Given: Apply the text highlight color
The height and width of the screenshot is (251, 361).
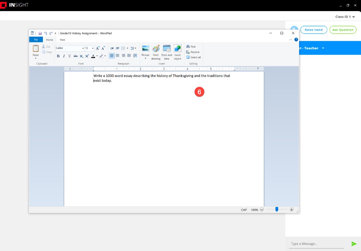Looking at the screenshot, I should [x=101, y=56].
